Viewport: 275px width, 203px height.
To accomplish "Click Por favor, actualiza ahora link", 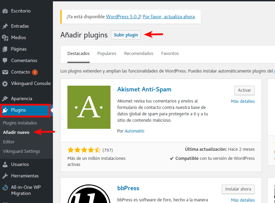I will click(169, 17).
